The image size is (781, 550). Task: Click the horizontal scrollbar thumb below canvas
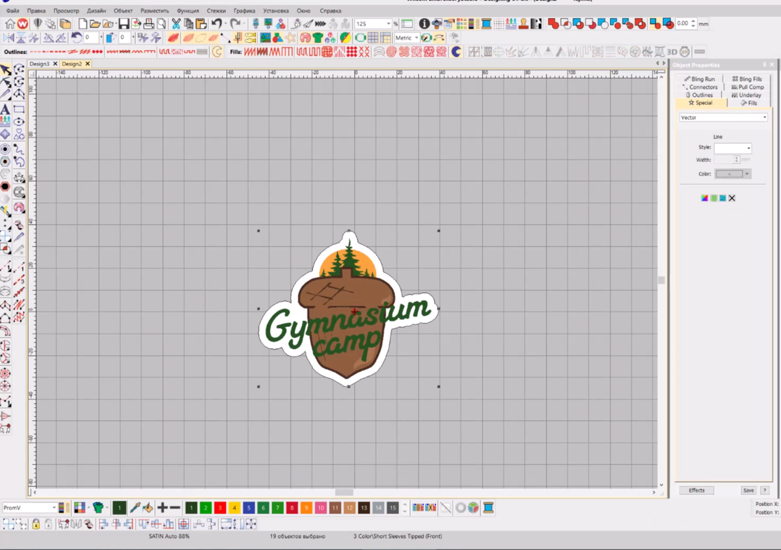(344, 492)
